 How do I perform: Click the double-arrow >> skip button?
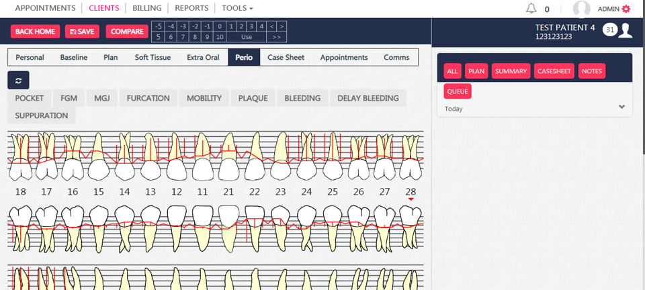pos(276,37)
